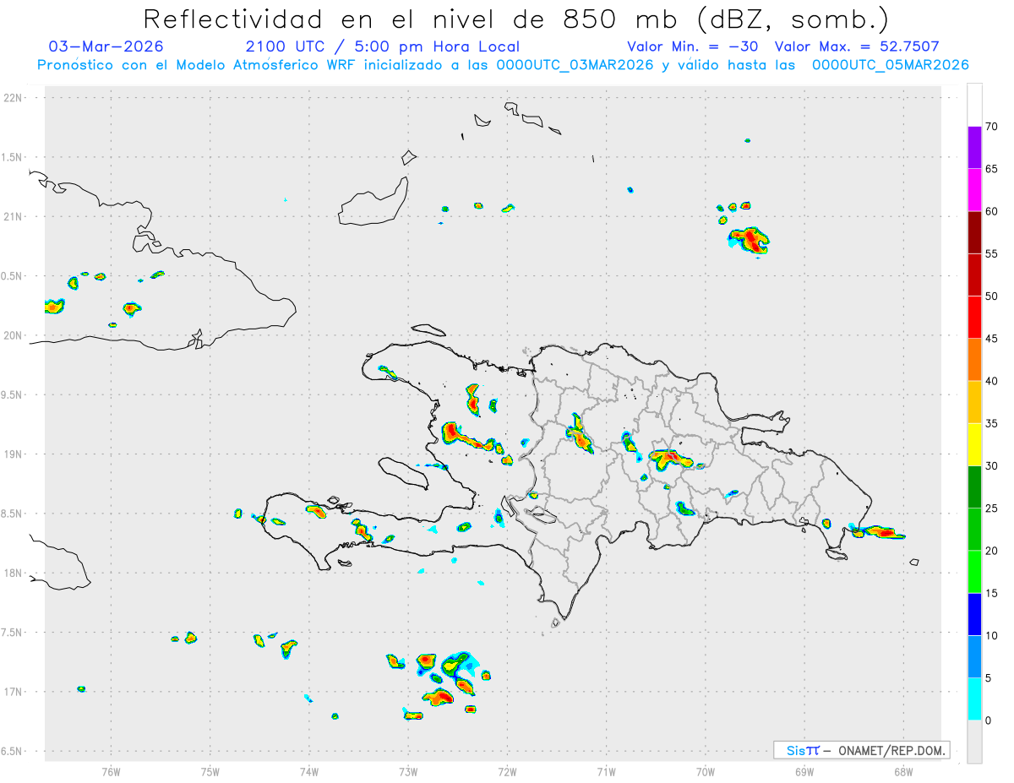Click the "Valor Max. = 52.7507" value
This screenshot has width=1014, height=783.
tap(856, 46)
